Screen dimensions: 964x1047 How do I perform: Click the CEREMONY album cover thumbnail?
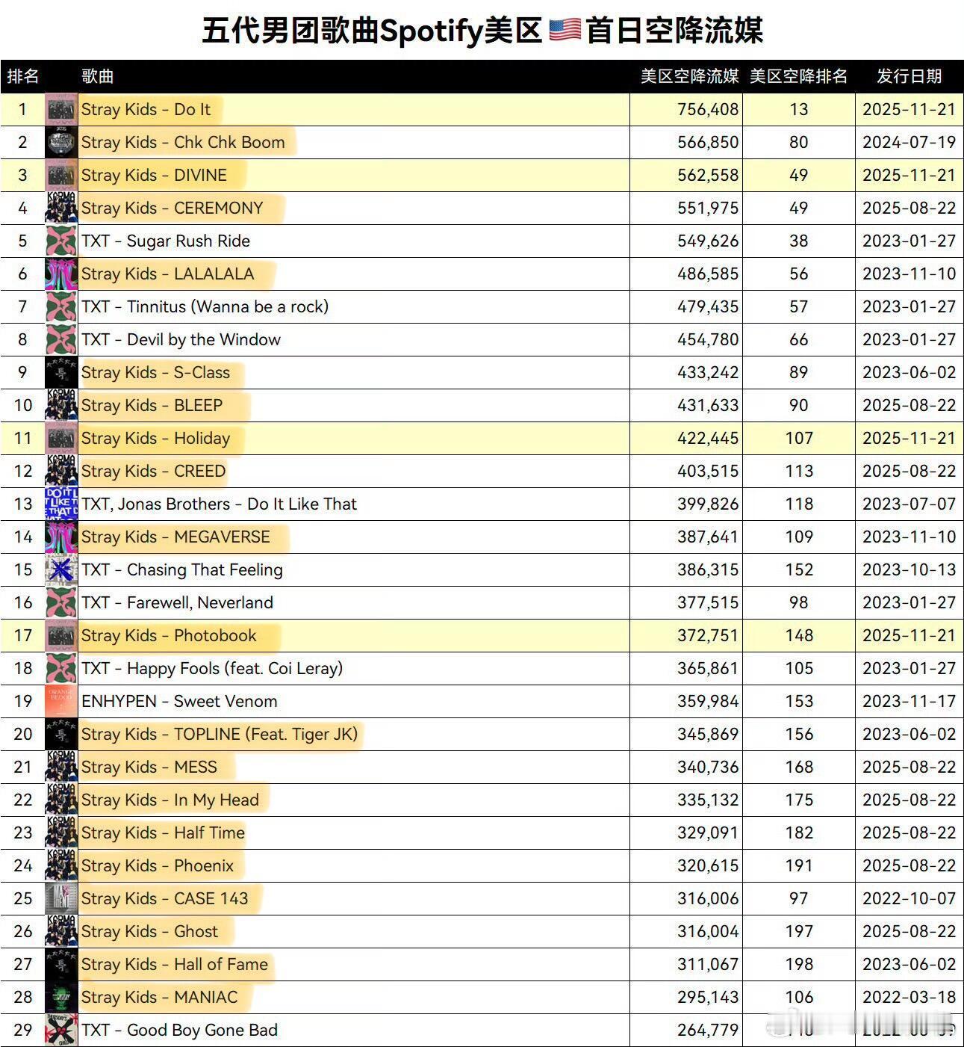pyautogui.click(x=61, y=208)
